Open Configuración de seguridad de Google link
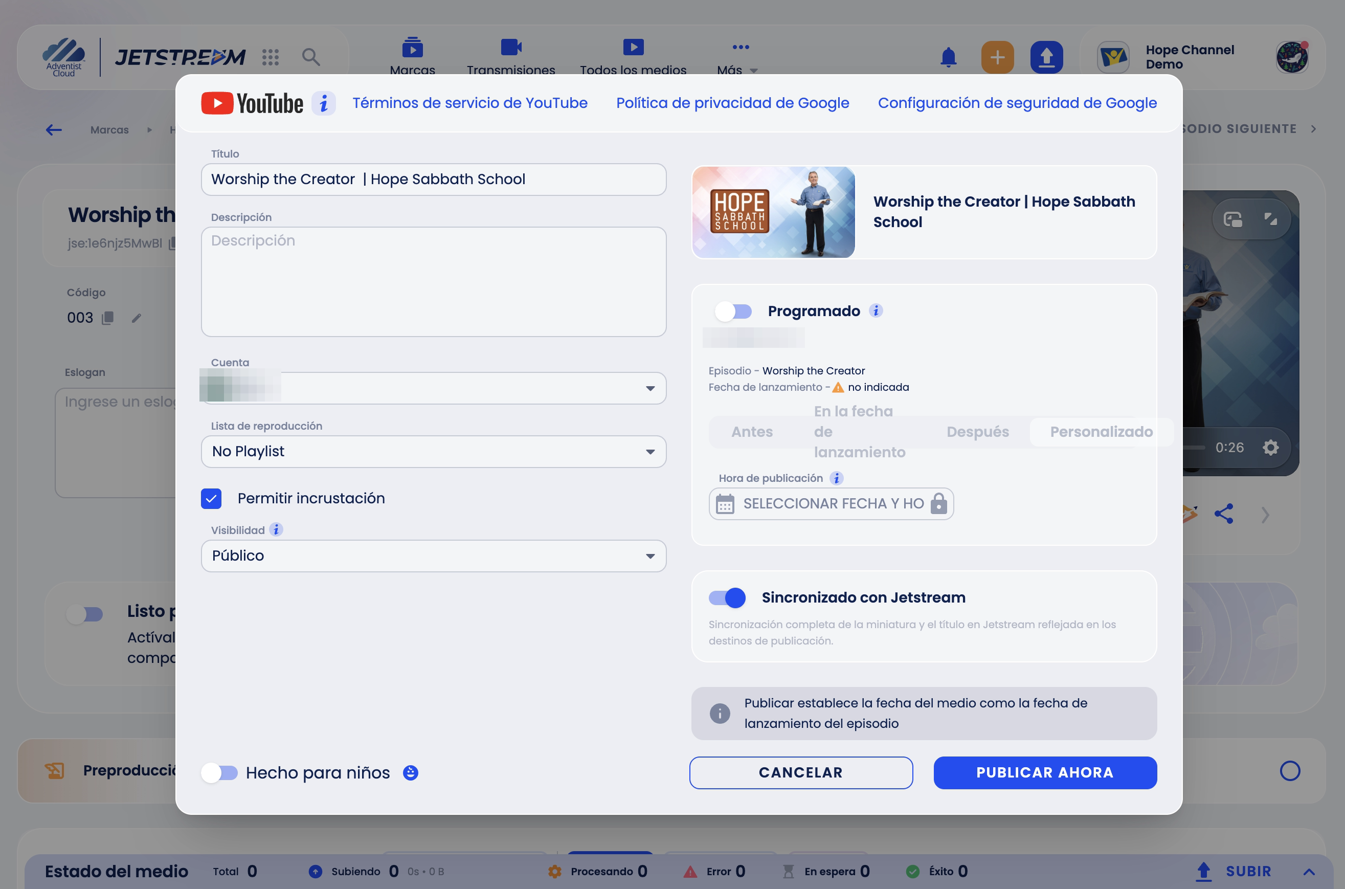The height and width of the screenshot is (889, 1345). [1017, 103]
